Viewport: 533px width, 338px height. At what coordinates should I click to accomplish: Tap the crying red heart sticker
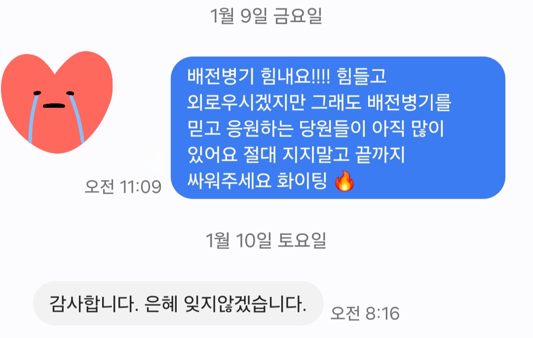[x=57, y=102]
